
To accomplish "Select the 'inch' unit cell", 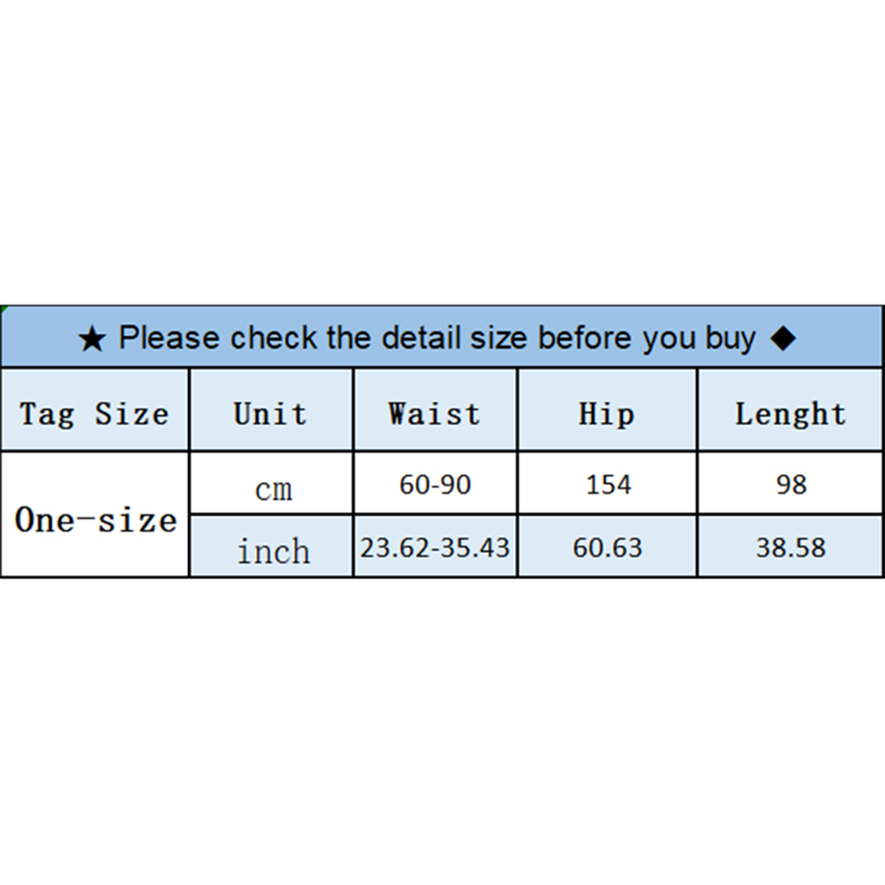I will click(273, 551).
